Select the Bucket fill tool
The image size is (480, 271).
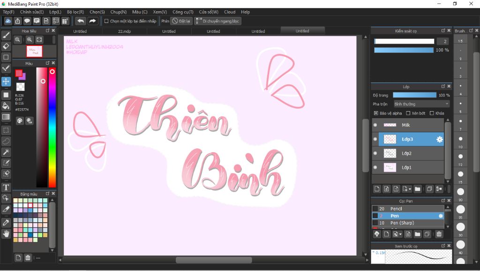[x=6, y=105]
